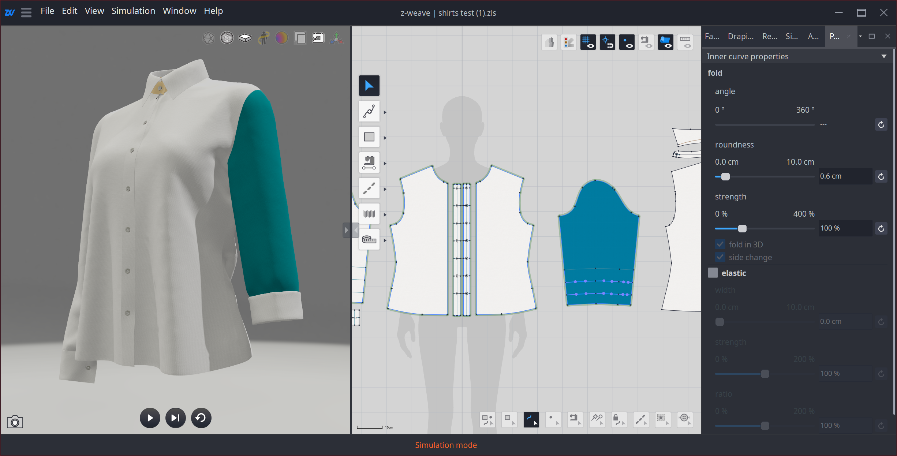The height and width of the screenshot is (456, 897).
Task: Expand the sewing tool flyout arrow
Action: point(385,164)
